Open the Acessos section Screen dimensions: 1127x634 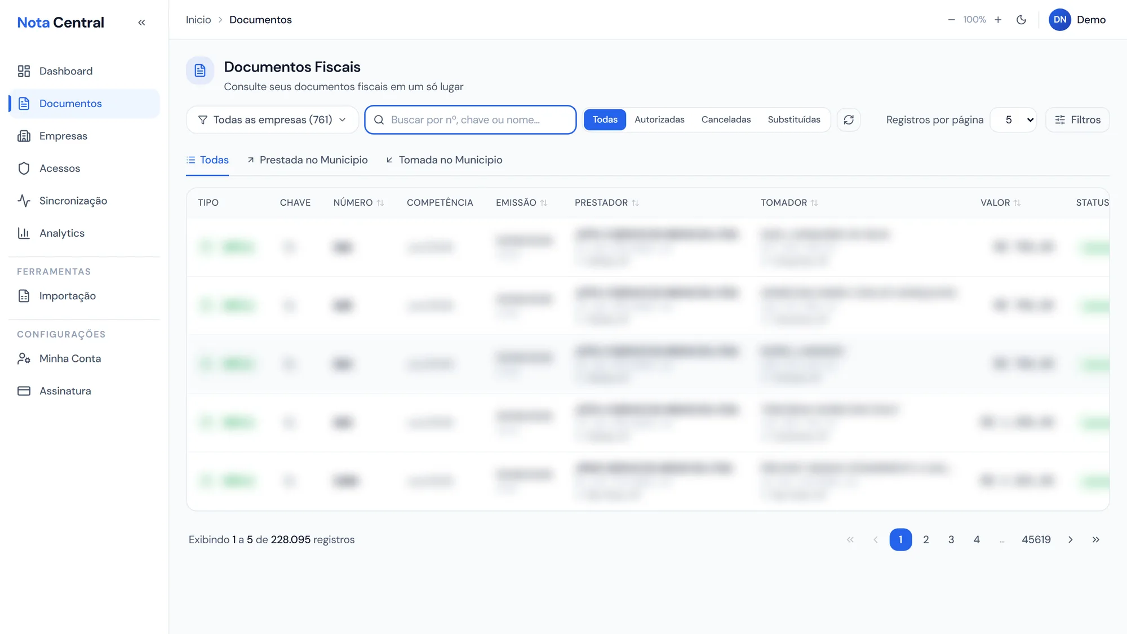[x=85, y=169]
